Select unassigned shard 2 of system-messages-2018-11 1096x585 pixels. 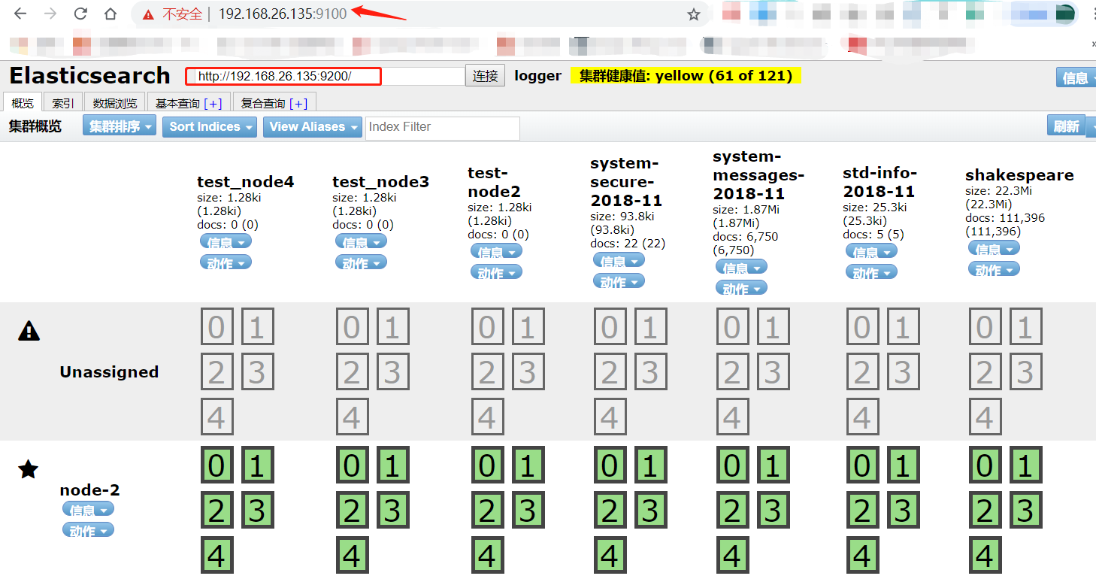pos(732,371)
